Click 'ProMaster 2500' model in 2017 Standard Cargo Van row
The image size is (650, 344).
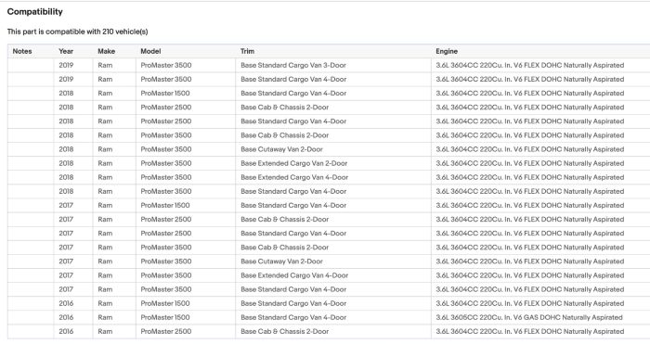tap(166, 234)
